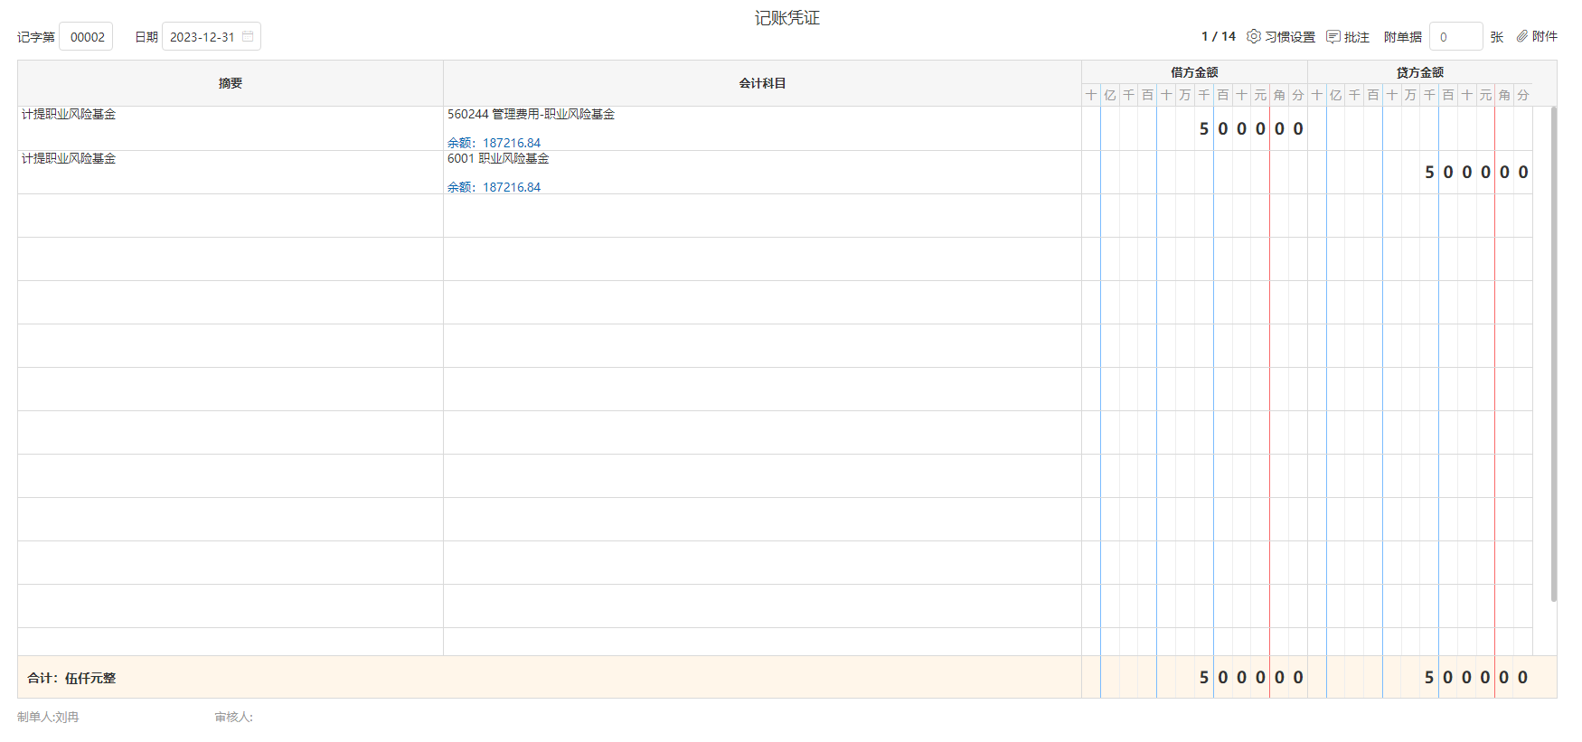
Task: Click the calendar icon in date field
Action: coord(248,36)
